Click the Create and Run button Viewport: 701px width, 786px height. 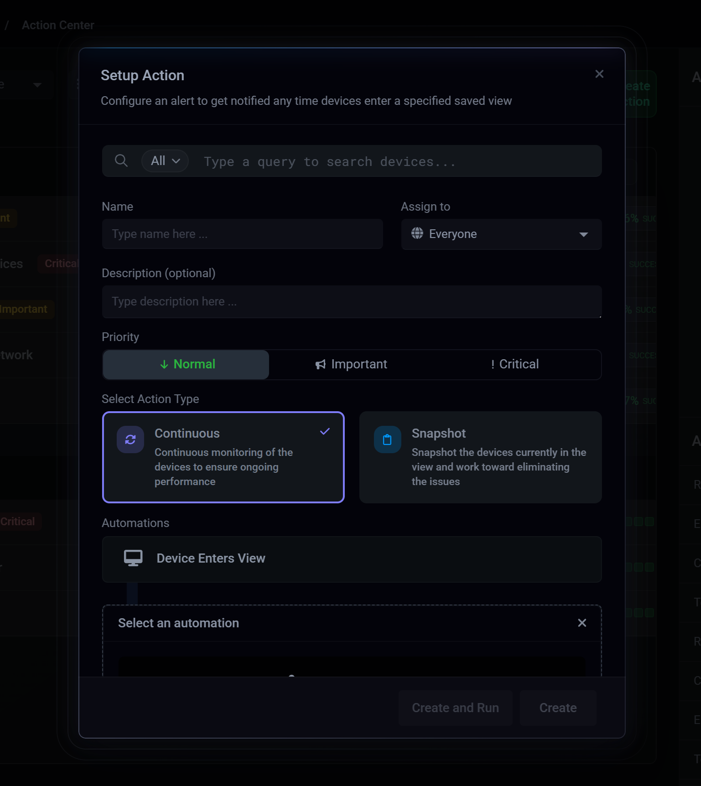pyautogui.click(x=455, y=708)
